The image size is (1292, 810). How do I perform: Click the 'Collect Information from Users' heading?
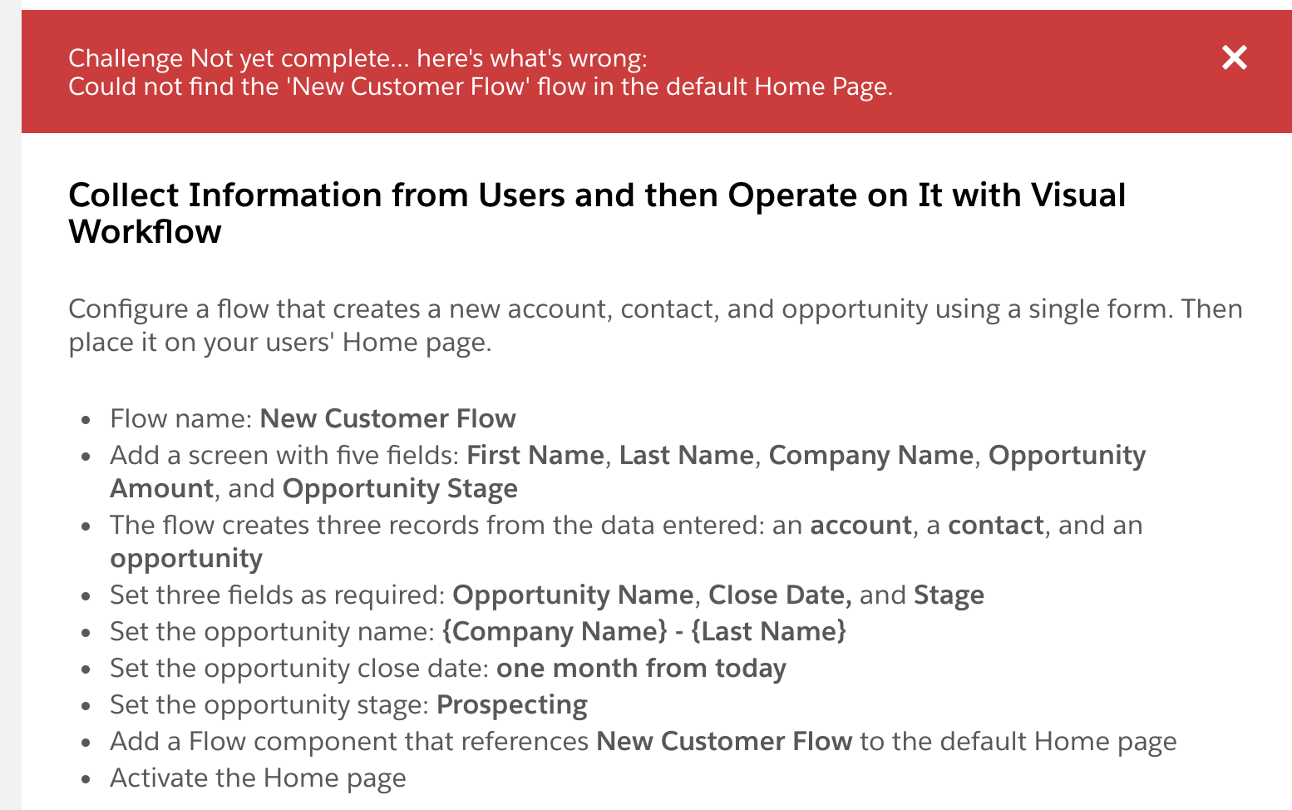point(596,213)
